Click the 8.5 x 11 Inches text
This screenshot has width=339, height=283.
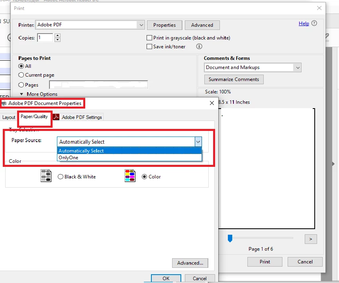click(x=234, y=102)
